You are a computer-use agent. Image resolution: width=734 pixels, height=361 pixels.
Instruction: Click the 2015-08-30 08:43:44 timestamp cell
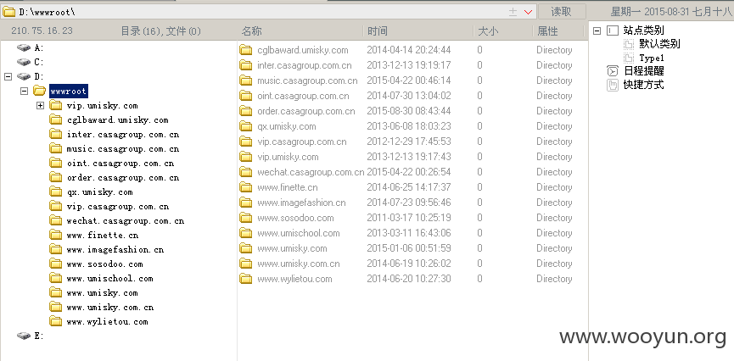pyautogui.click(x=409, y=111)
